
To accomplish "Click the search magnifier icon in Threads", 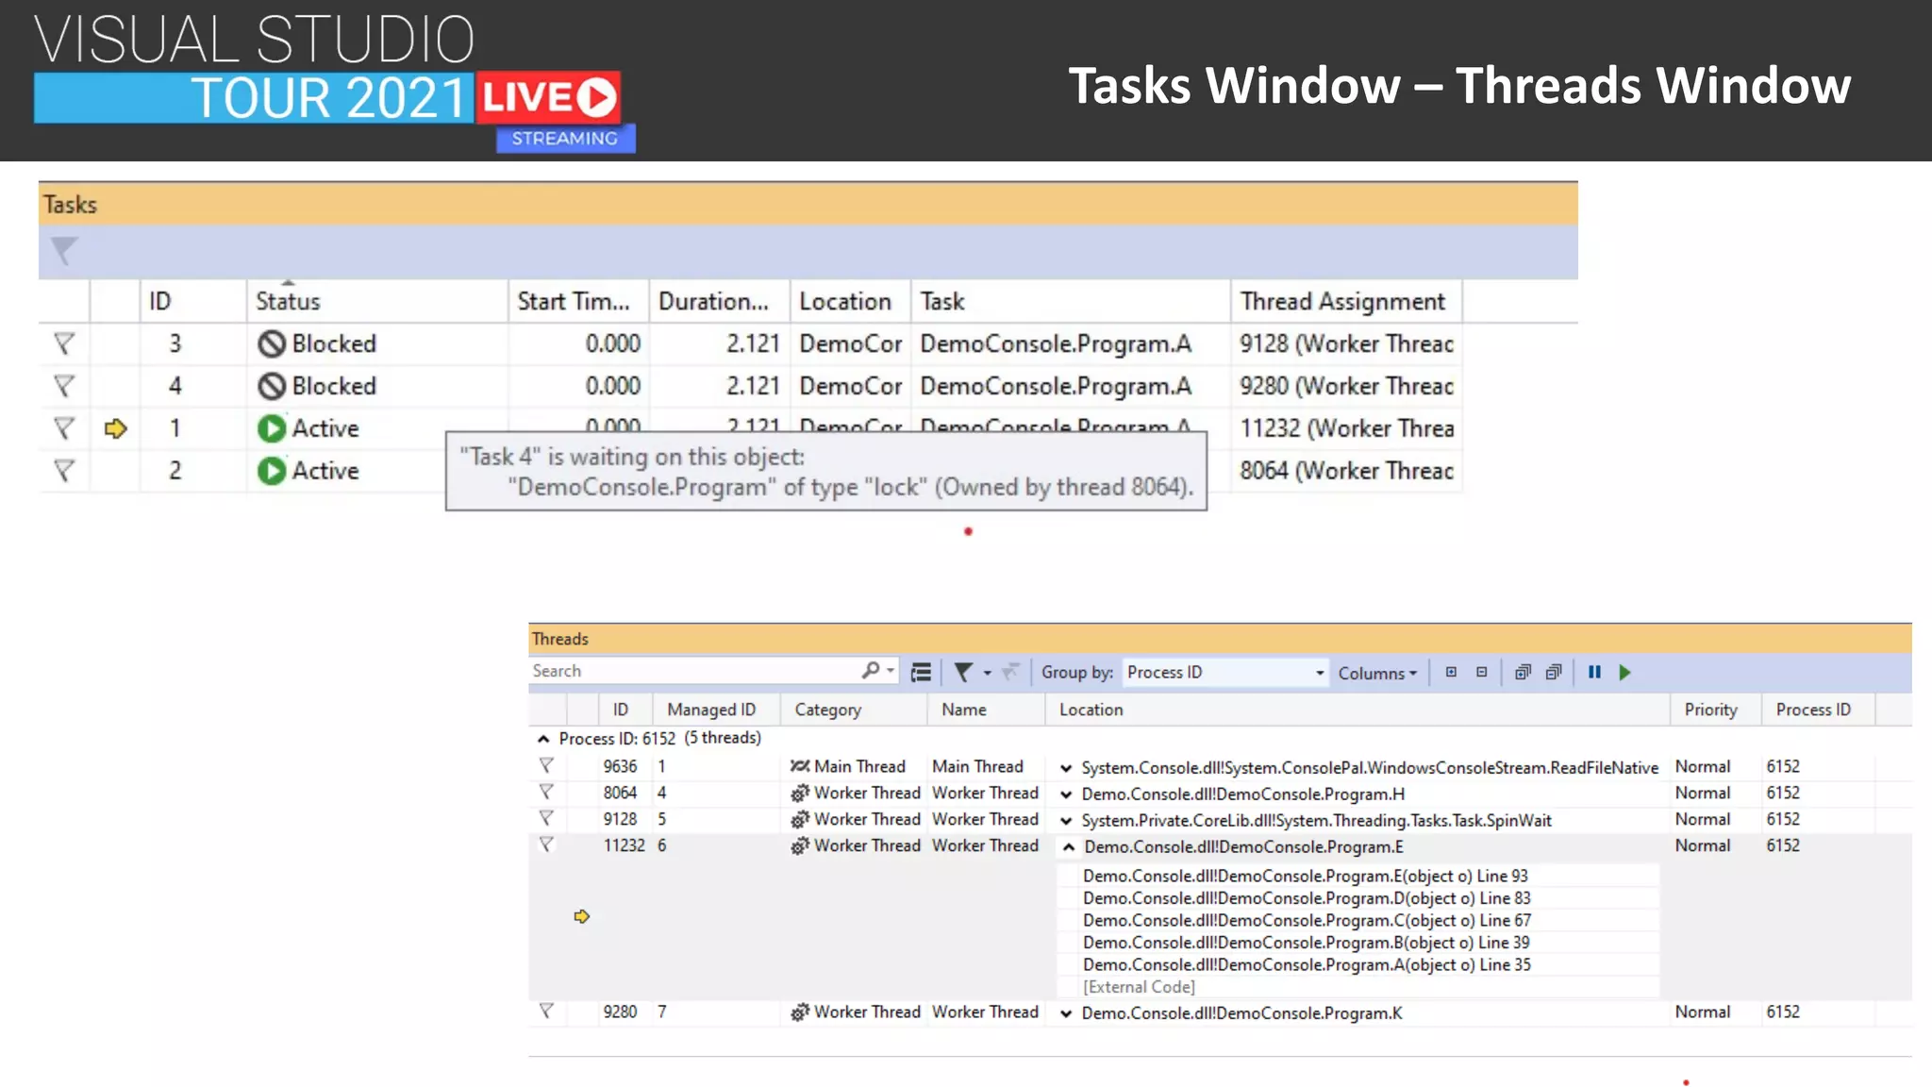I will point(870,670).
